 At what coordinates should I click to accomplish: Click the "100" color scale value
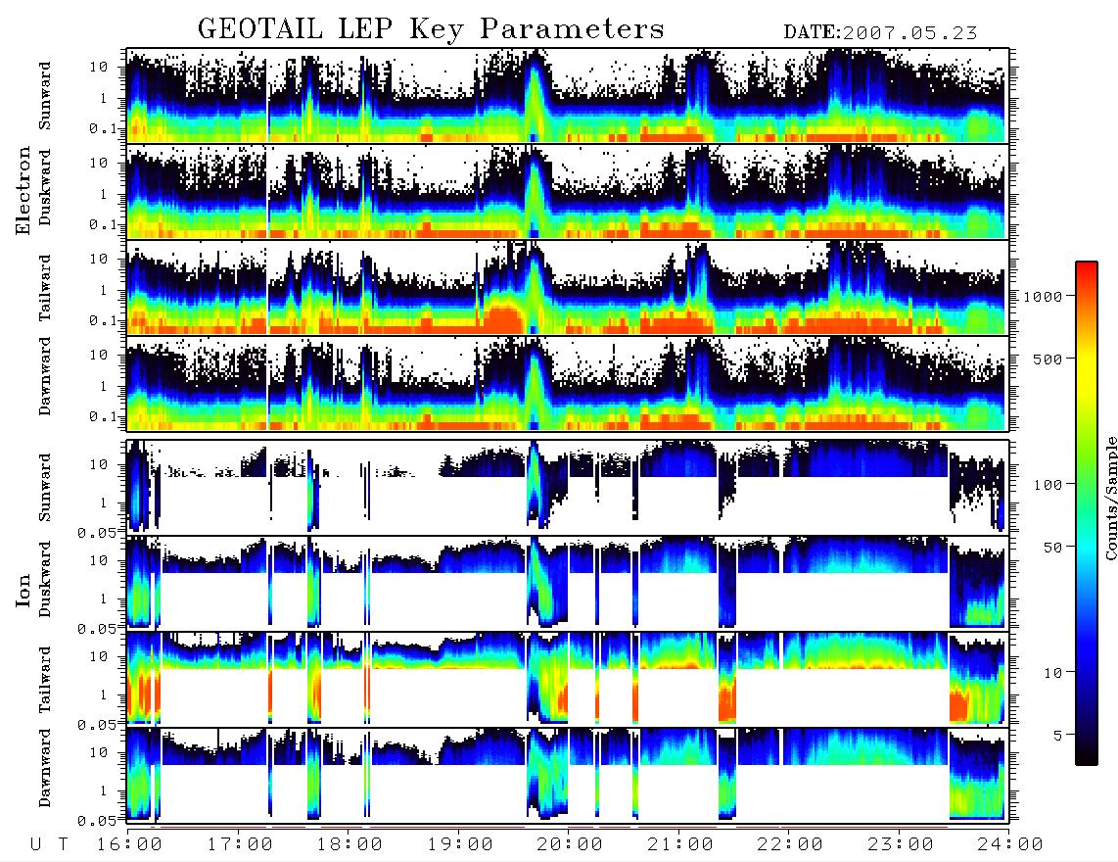[1048, 485]
